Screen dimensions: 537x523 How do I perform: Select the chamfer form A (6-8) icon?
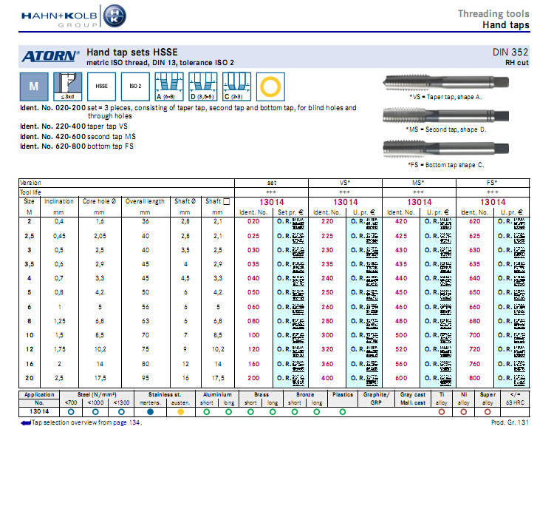point(169,87)
